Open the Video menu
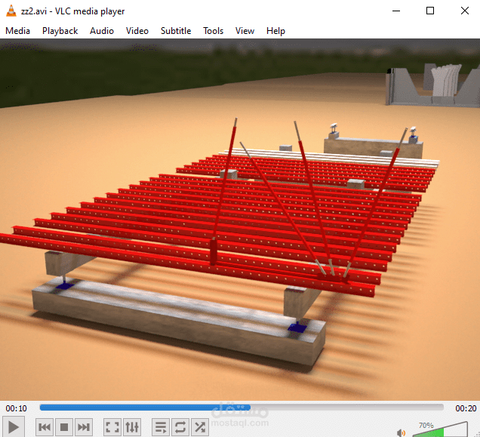480x437 pixels. 137,31
